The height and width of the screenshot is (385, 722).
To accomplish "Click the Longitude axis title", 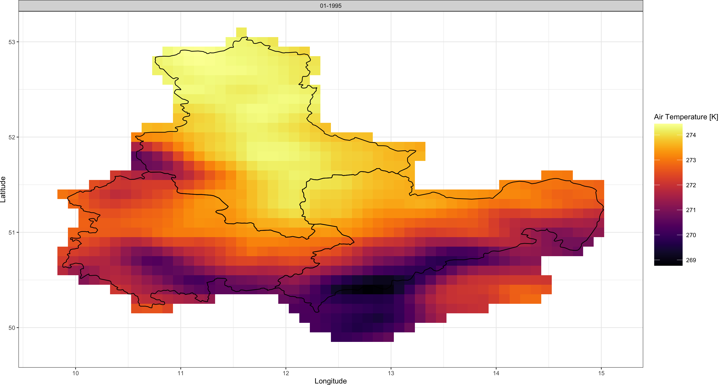I will tap(330, 381).
